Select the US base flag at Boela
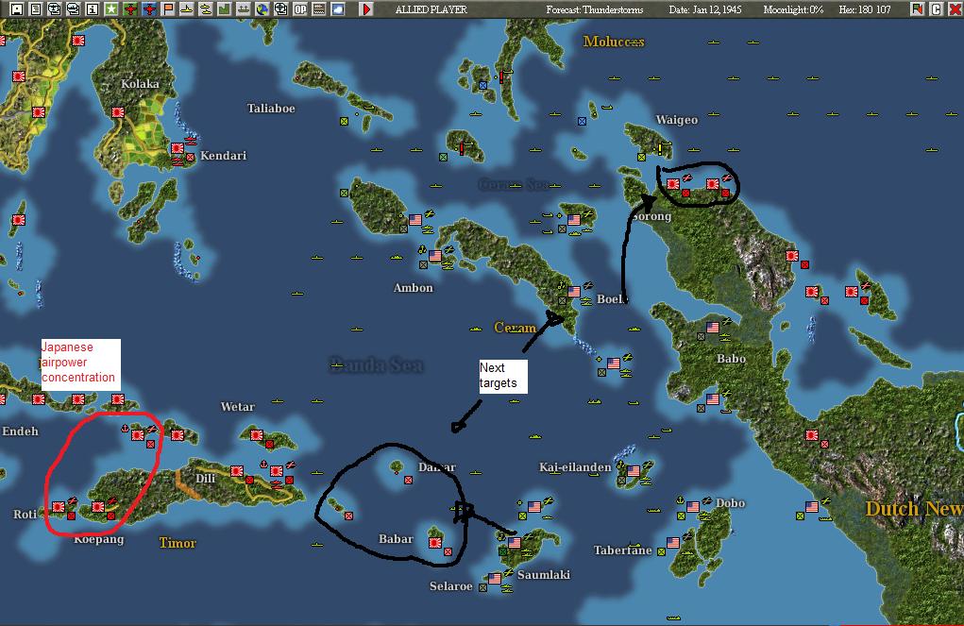 point(574,292)
